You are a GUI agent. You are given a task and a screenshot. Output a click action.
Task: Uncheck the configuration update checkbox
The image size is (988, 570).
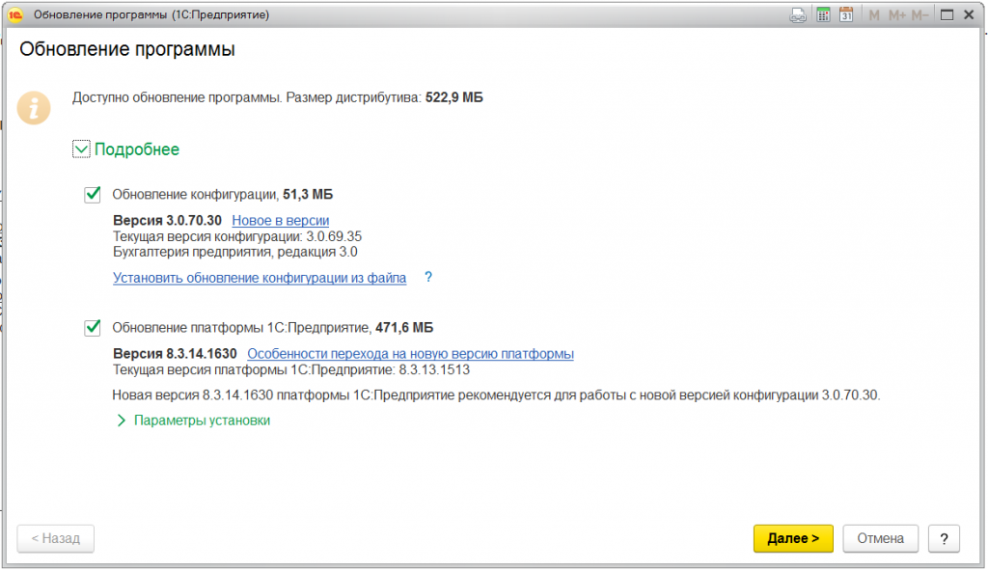tap(94, 195)
